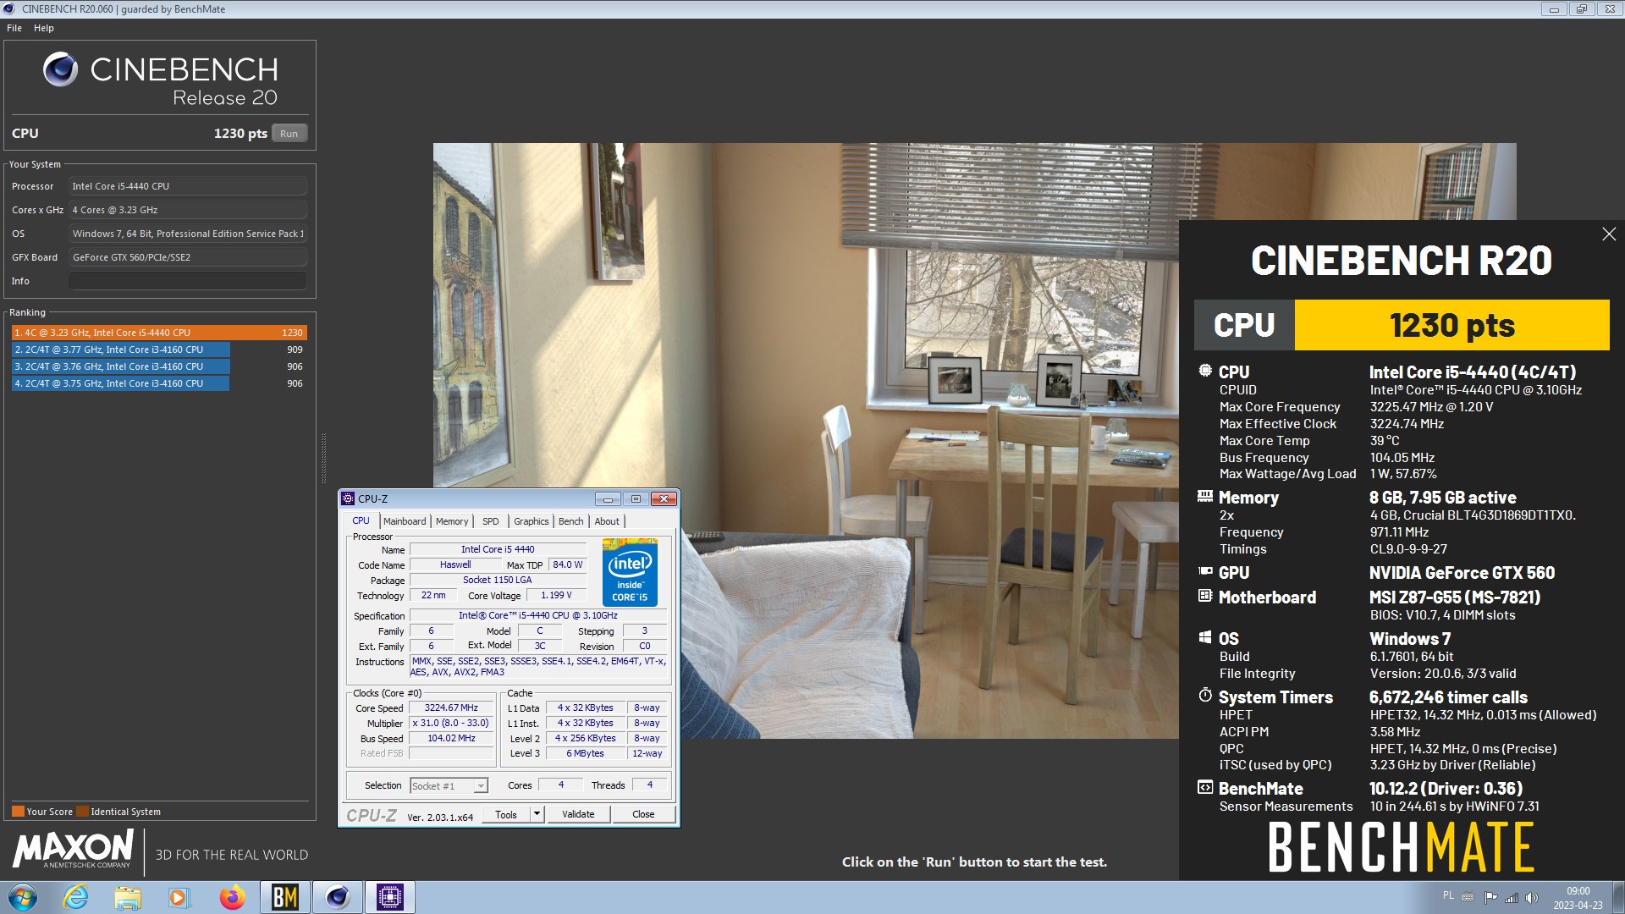1625x914 pixels.
Task: Click the Package value Socket 1150 LGA
Action: 498,581
